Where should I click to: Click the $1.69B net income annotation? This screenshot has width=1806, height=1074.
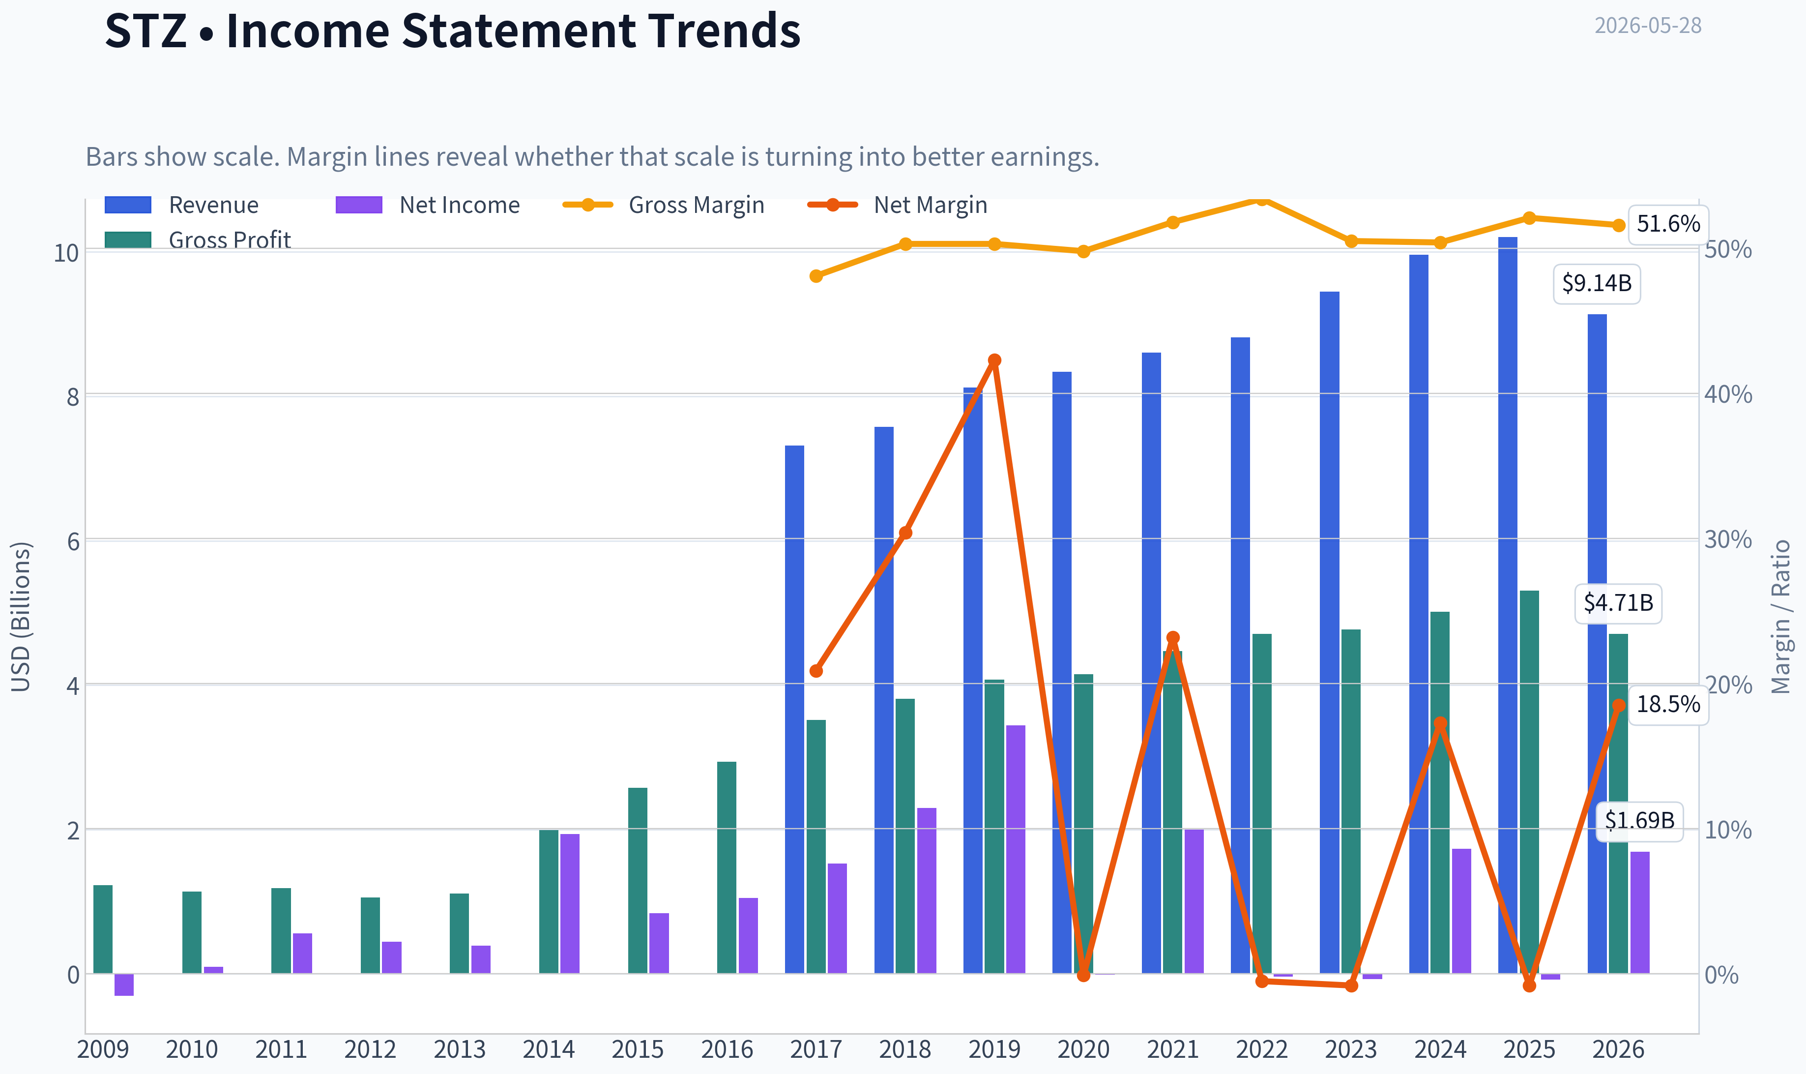point(1639,821)
